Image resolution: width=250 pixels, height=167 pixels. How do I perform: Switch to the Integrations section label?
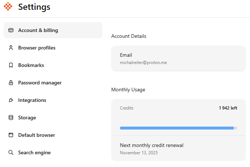[32, 100]
